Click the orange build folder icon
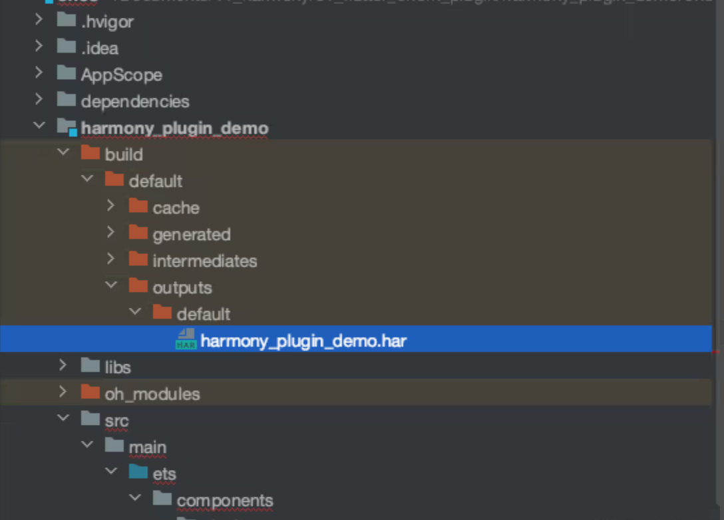Screen dimensions: 724x520 (x=90, y=153)
